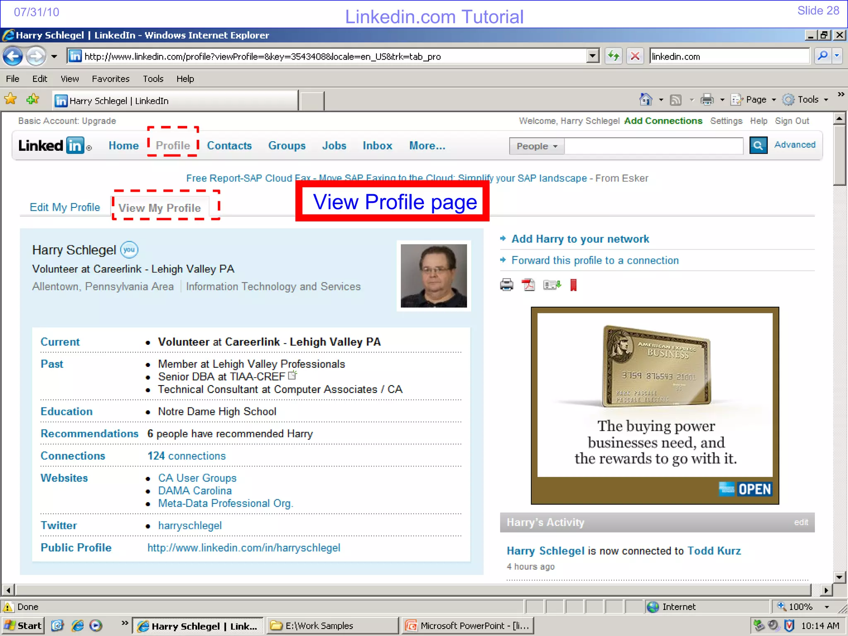Click the American Express OPEN advertisement
This screenshot has width=848, height=636.
(655, 405)
